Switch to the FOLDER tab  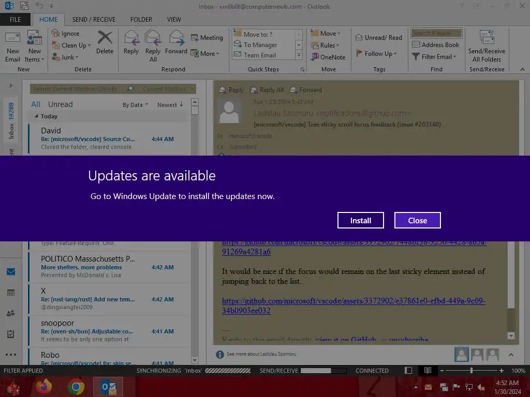click(141, 20)
